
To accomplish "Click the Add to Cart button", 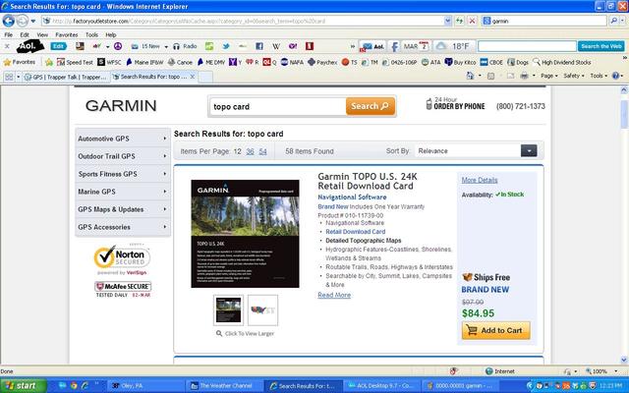I will tap(495, 330).
